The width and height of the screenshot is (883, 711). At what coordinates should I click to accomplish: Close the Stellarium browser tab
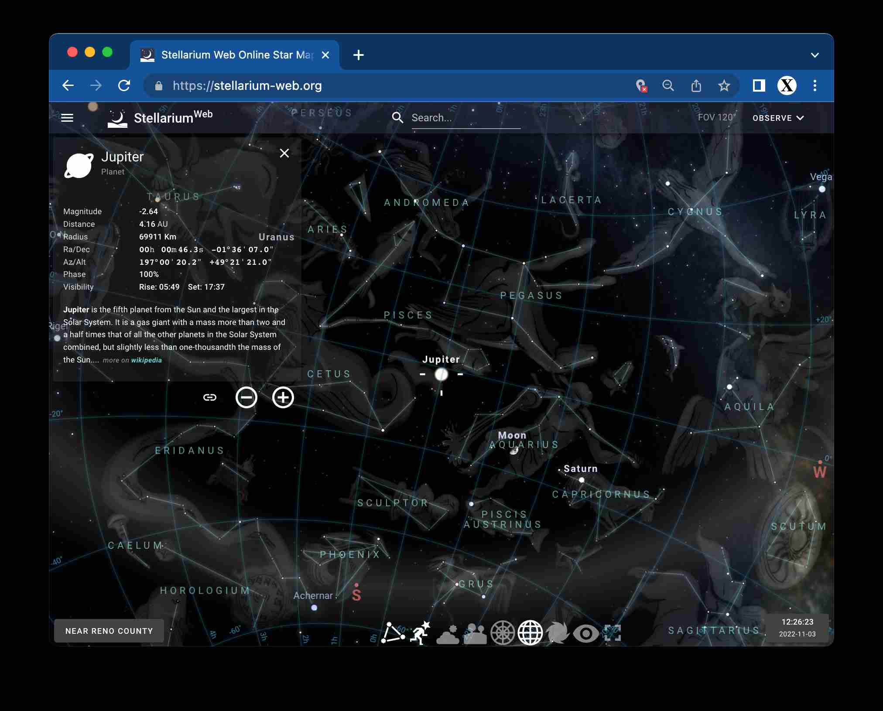pyautogui.click(x=325, y=55)
